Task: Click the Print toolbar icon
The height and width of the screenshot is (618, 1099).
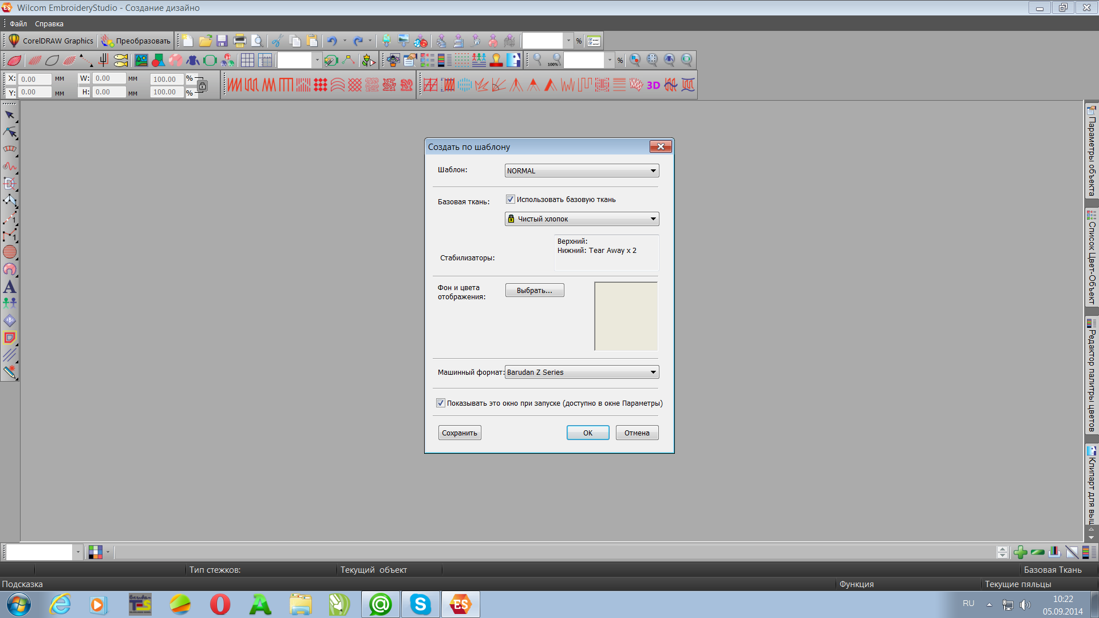Action: point(240,41)
